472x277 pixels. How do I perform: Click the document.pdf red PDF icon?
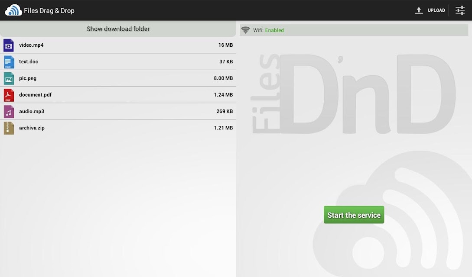(9, 95)
